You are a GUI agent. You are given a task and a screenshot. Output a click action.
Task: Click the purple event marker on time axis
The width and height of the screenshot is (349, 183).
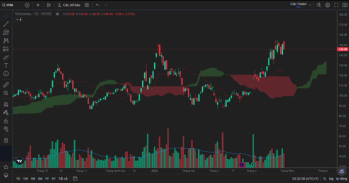(241, 165)
